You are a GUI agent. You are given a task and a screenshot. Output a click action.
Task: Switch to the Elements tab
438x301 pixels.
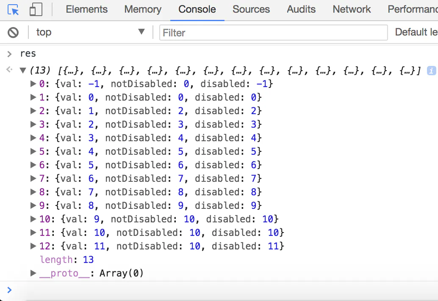tap(86, 9)
